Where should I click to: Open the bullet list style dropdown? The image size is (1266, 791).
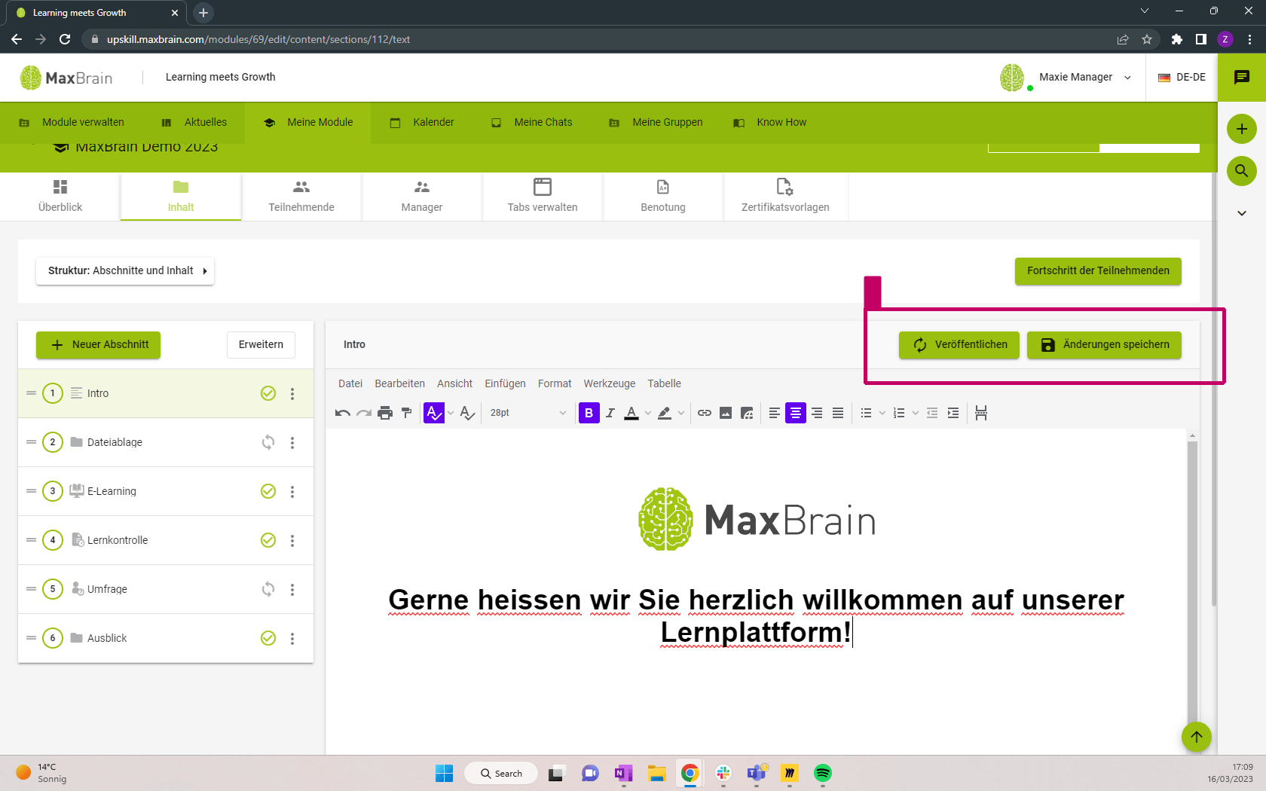[882, 413]
